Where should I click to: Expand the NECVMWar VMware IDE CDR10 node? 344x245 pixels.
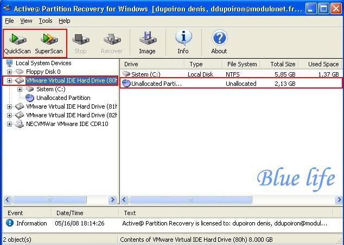9,124
